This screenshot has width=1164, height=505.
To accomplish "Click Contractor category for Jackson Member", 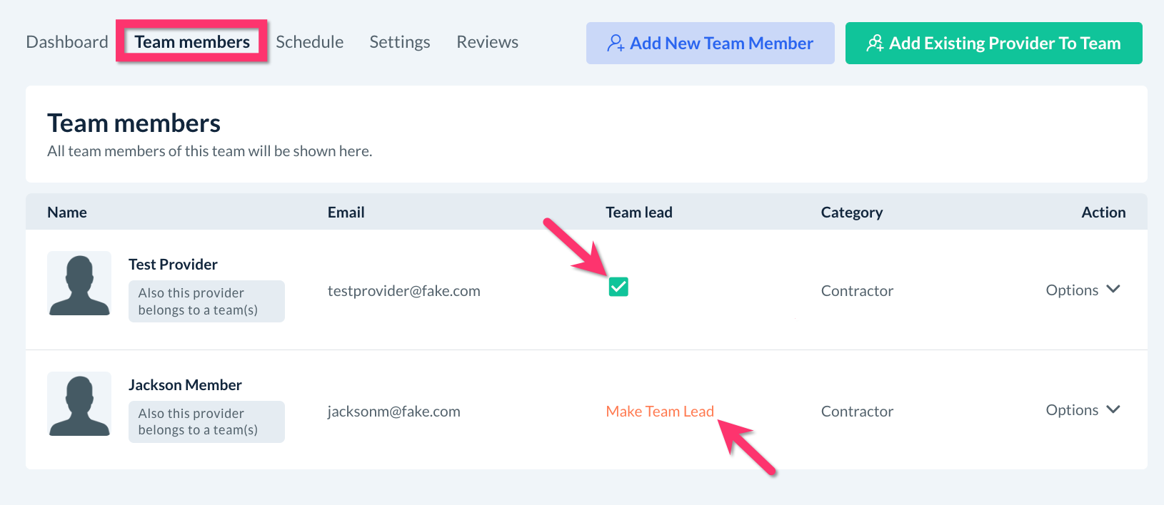I will pyautogui.click(x=857, y=412).
